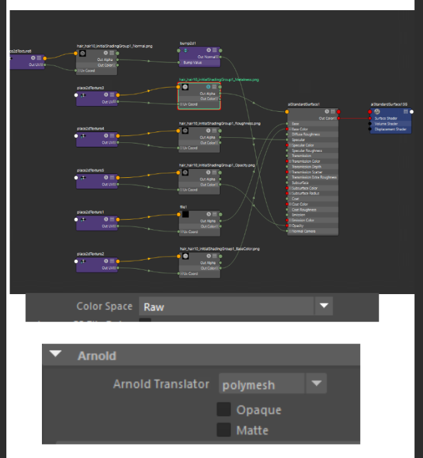Click the BaseColor.png node texture swatch
Viewport: 423px width, 458px height.
click(x=185, y=256)
